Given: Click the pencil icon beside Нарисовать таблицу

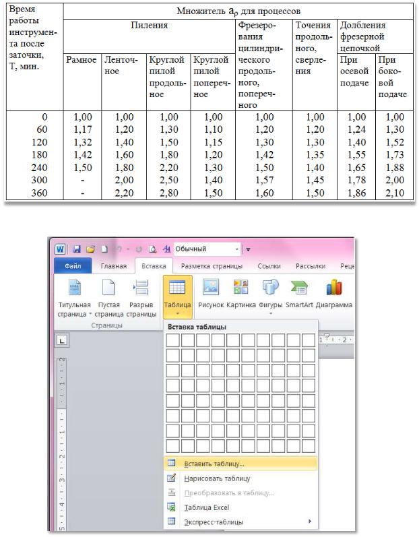Looking at the screenshot, I should [171, 478].
